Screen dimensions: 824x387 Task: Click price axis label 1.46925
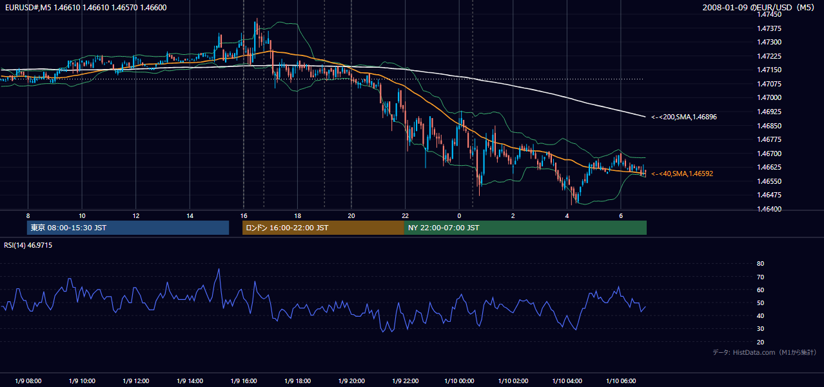click(769, 112)
